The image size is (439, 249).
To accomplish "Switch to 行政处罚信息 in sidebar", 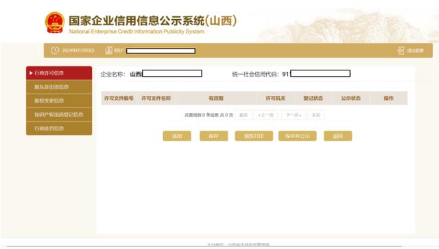I will point(59,129).
